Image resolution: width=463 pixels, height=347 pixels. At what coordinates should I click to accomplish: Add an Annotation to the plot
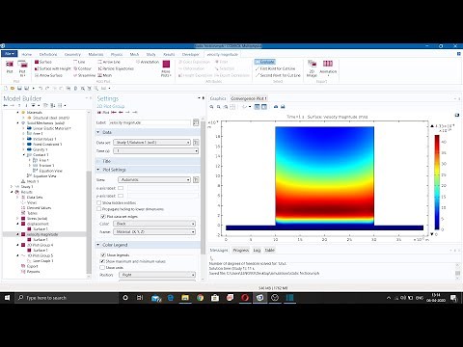point(148,62)
